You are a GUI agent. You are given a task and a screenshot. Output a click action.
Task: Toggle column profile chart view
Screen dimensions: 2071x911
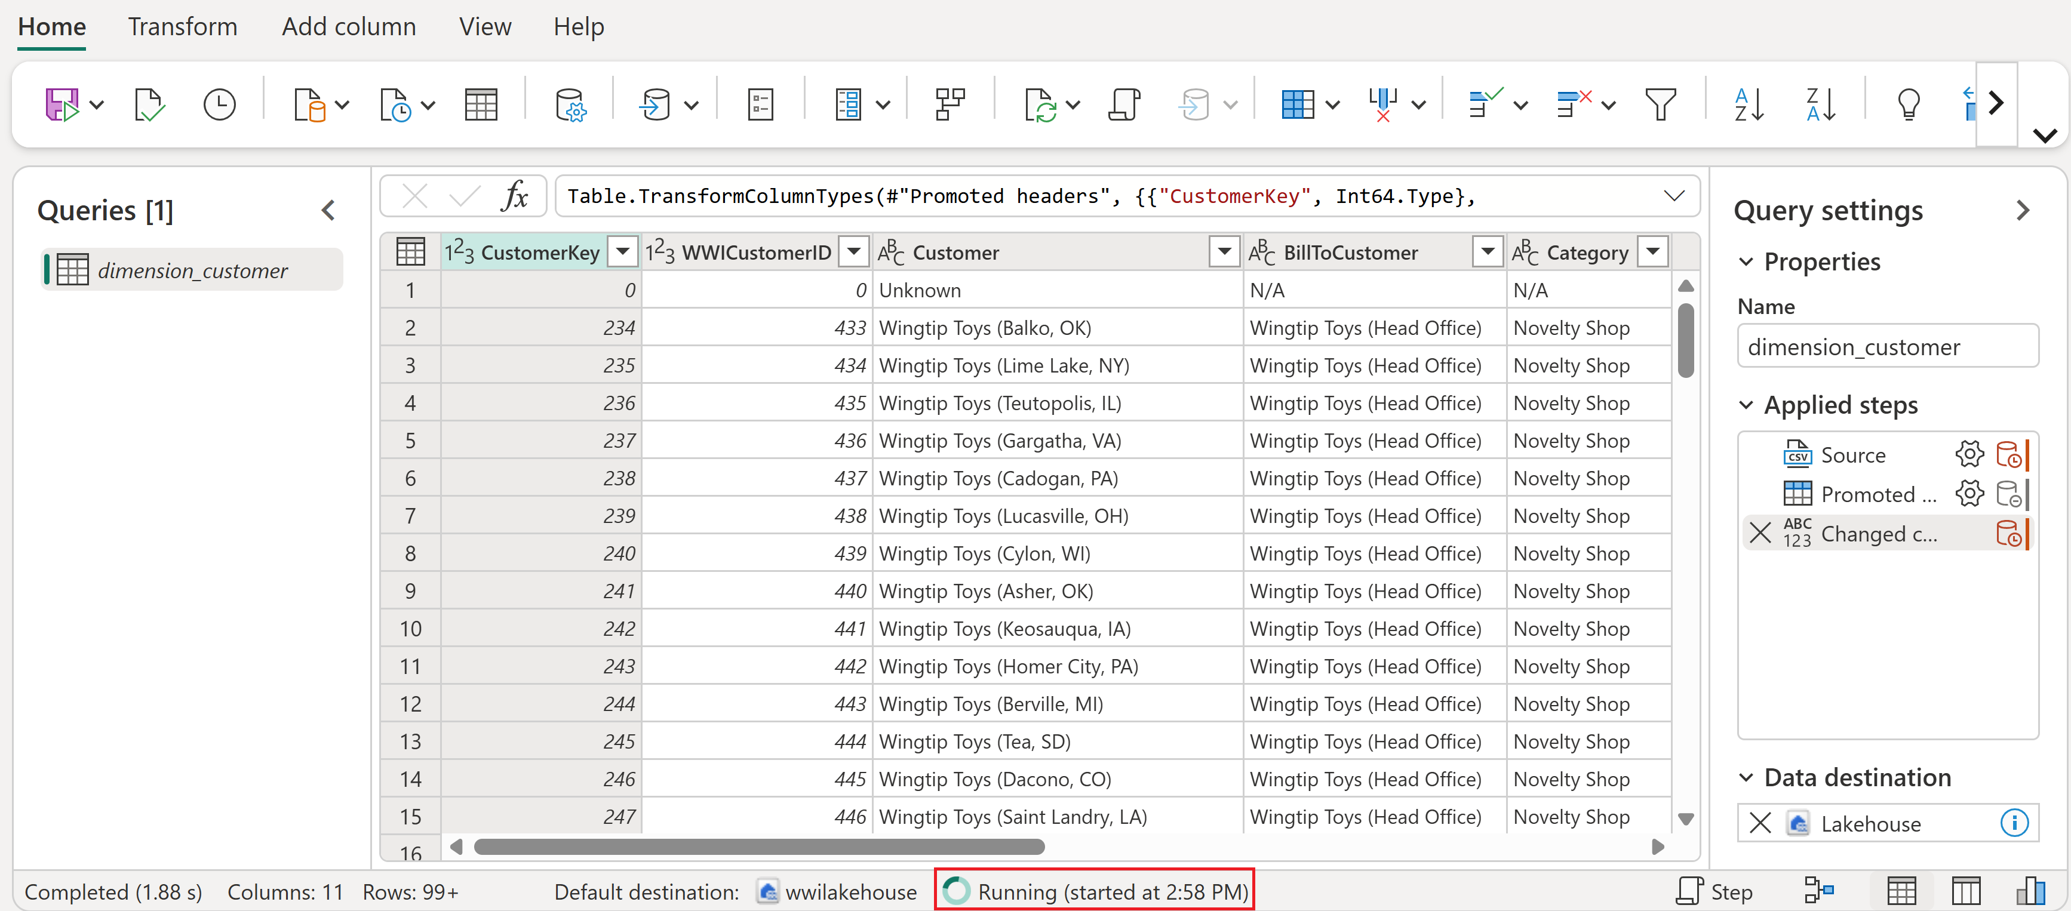click(x=2030, y=891)
